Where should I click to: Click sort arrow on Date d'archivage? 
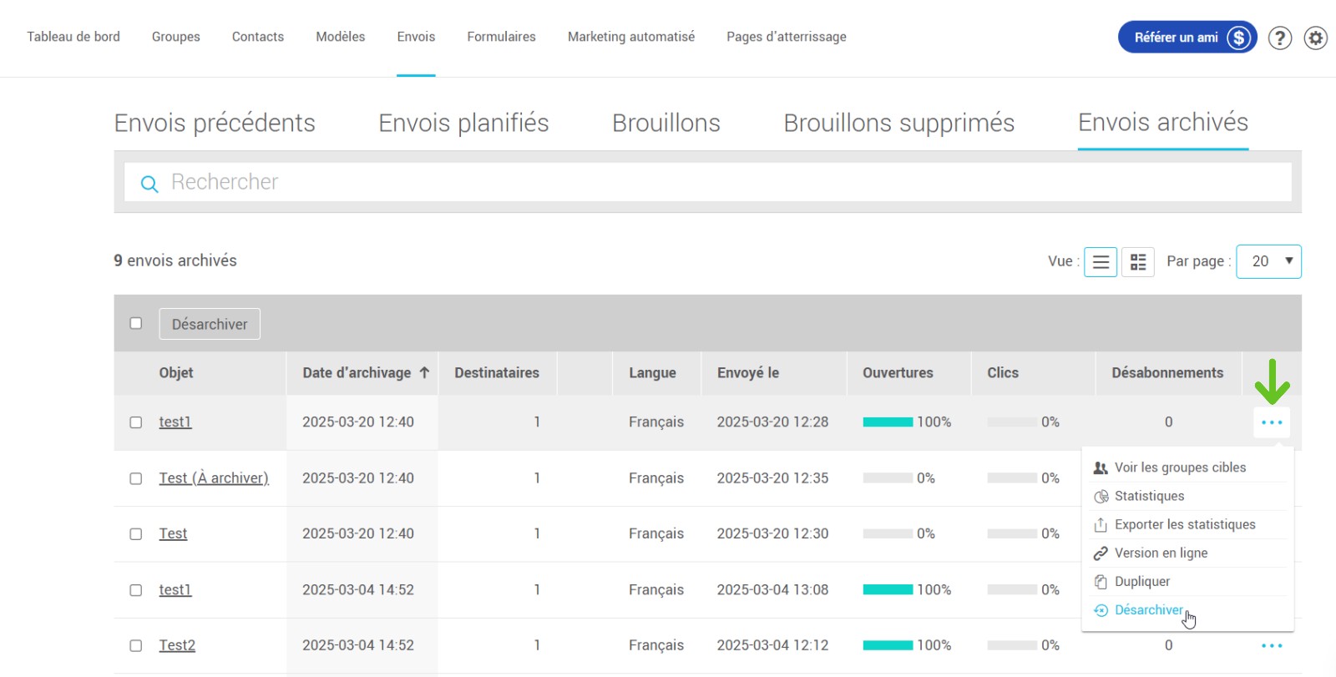(x=424, y=373)
